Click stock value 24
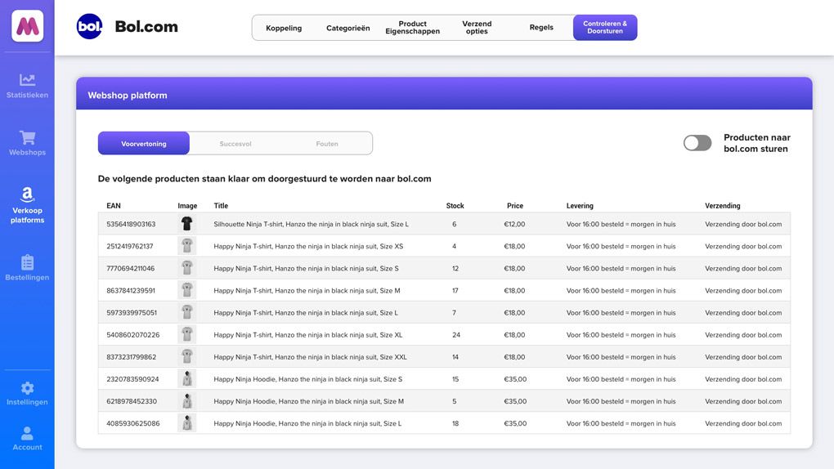Image resolution: width=834 pixels, height=469 pixels. [455, 335]
